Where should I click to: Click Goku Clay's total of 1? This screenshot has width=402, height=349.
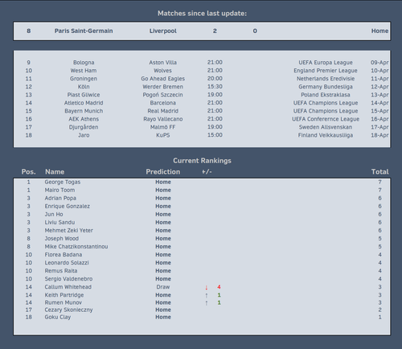[379, 317]
